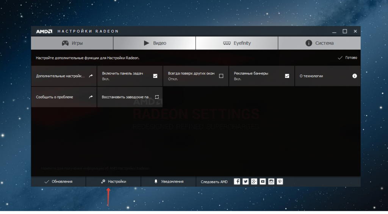Open the О технологии tile
The height and width of the screenshot is (214, 388).
328,76
